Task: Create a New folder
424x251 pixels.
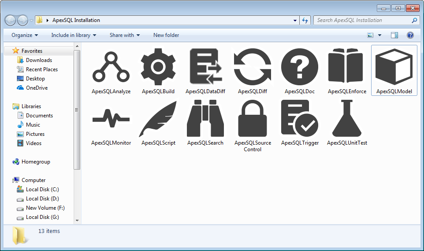Action: [x=166, y=35]
